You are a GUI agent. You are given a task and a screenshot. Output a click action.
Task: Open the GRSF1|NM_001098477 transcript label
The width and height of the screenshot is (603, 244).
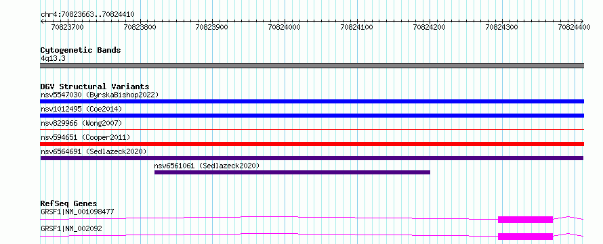coord(77,212)
